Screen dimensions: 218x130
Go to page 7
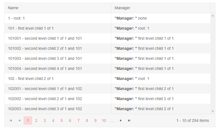coord(79,120)
